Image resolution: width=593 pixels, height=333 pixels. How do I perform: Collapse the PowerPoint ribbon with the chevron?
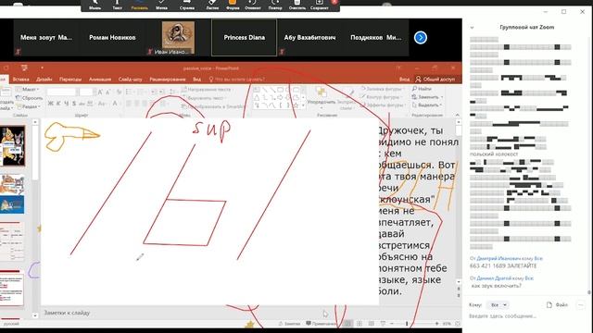(457, 115)
